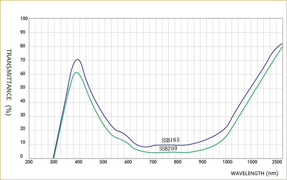Click the peak of the blue SSB165 curve

(77, 59)
